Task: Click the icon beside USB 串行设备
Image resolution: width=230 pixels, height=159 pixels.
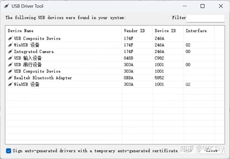Action: point(10,65)
